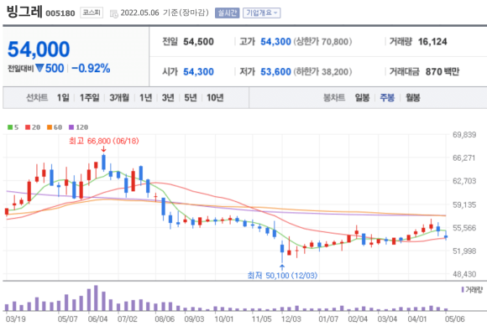This screenshot has width=487, height=326.
Task: Click the 03/19 x-axis date label
Action: click(x=15, y=318)
